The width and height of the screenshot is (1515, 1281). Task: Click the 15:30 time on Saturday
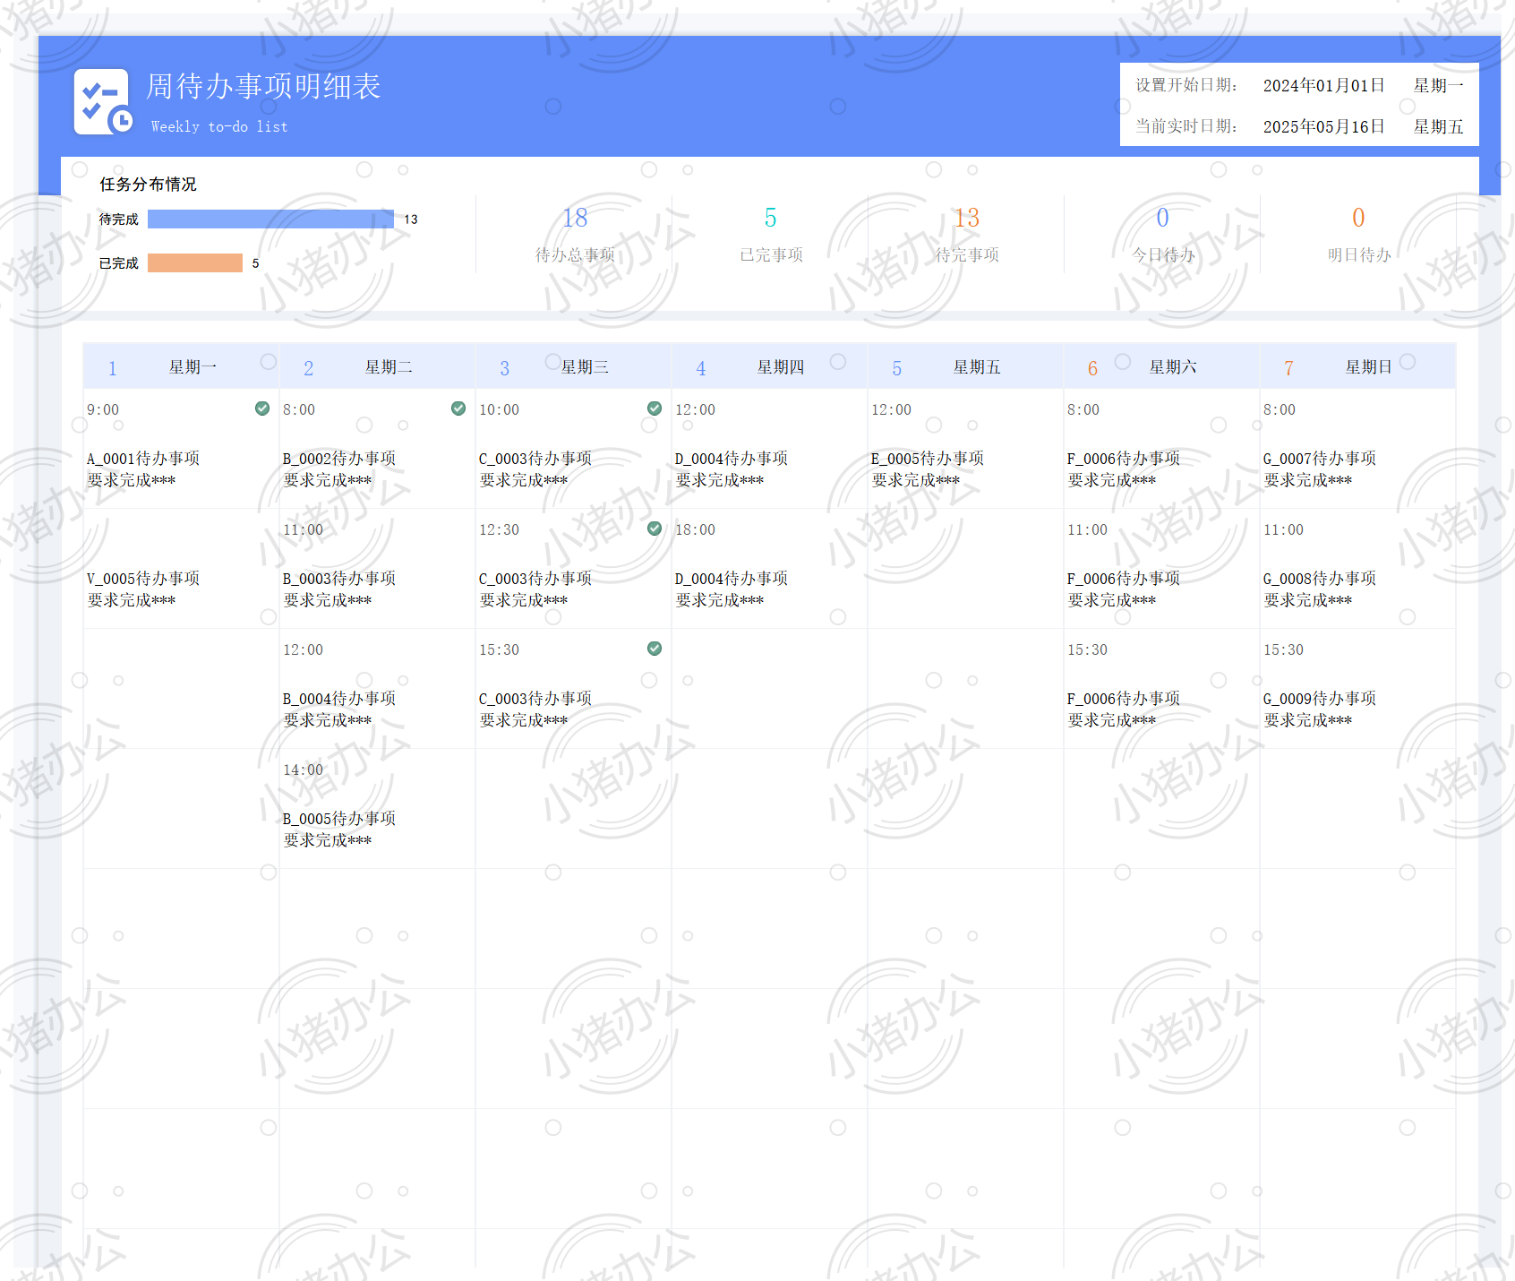click(1088, 649)
